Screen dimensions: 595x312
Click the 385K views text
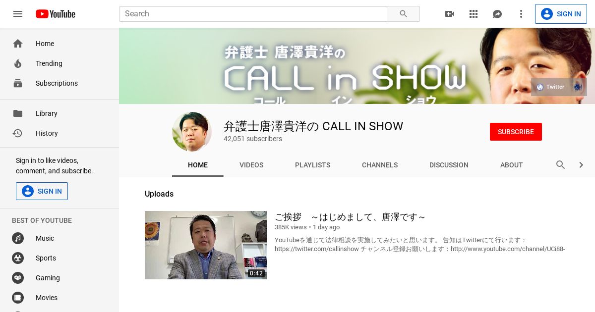pyautogui.click(x=291, y=227)
